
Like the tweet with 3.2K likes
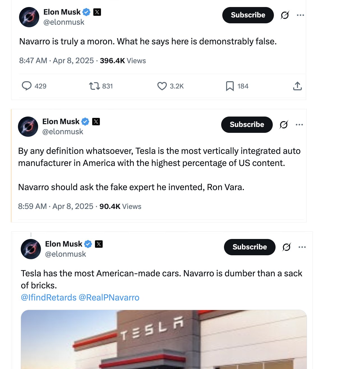click(x=162, y=86)
